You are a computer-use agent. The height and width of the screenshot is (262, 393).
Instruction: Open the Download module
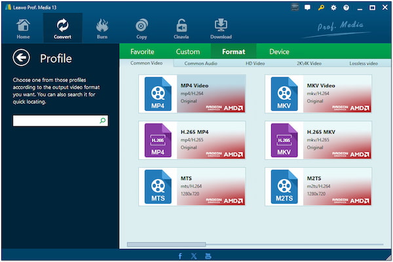(x=221, y=29)
